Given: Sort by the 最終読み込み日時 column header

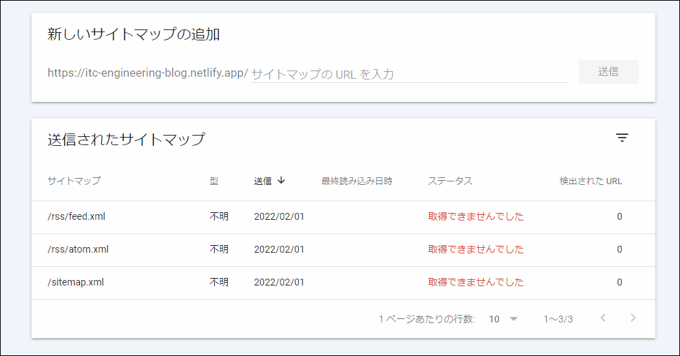Looking at the screenshot, I should (x=356, y=181).
